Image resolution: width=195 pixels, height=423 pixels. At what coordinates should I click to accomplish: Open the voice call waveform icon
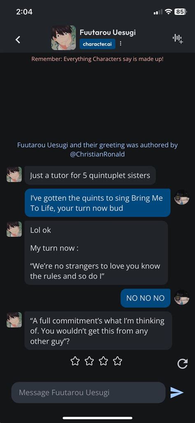178,39
